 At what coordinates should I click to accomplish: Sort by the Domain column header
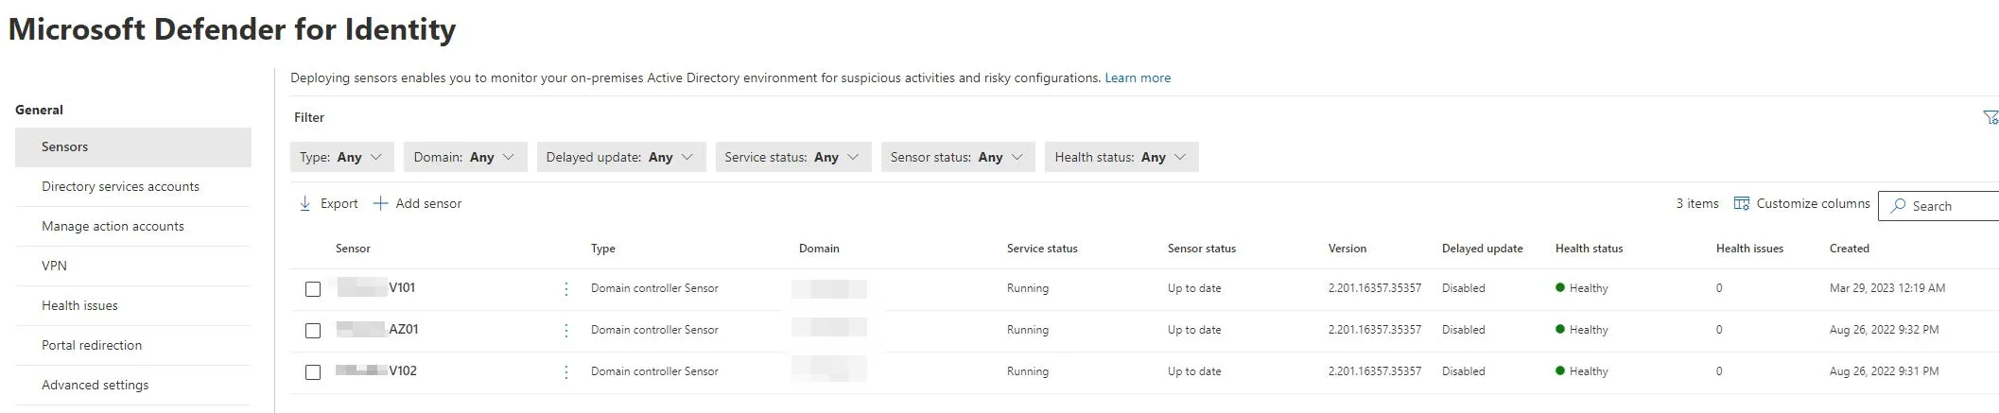819,249
